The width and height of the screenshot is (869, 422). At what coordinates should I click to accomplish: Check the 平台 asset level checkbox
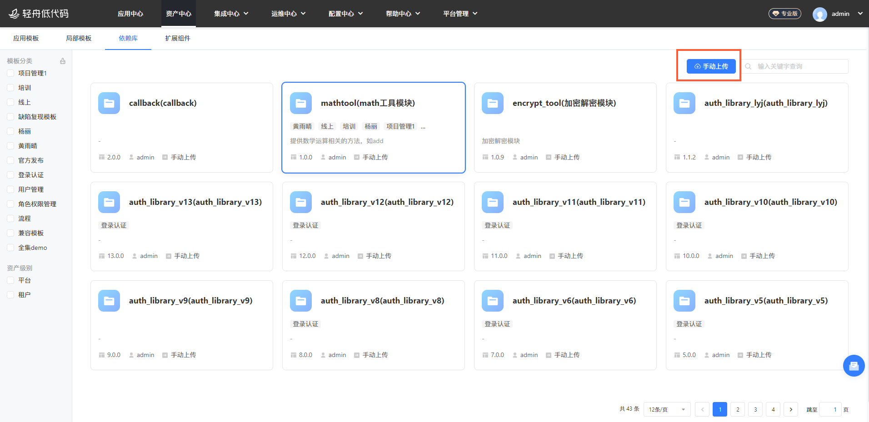click(x=10, y=280)
